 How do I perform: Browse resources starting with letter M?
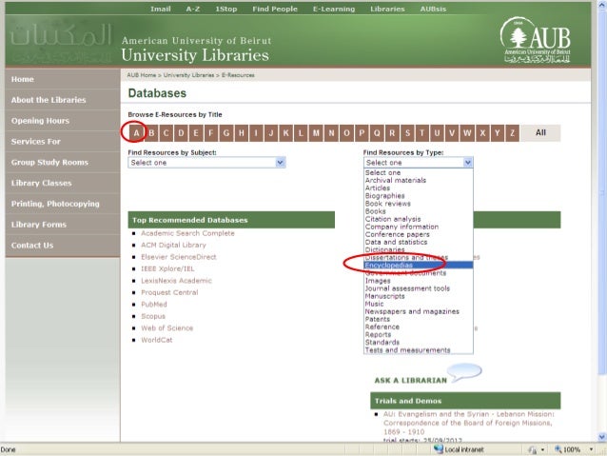point(316,133)
